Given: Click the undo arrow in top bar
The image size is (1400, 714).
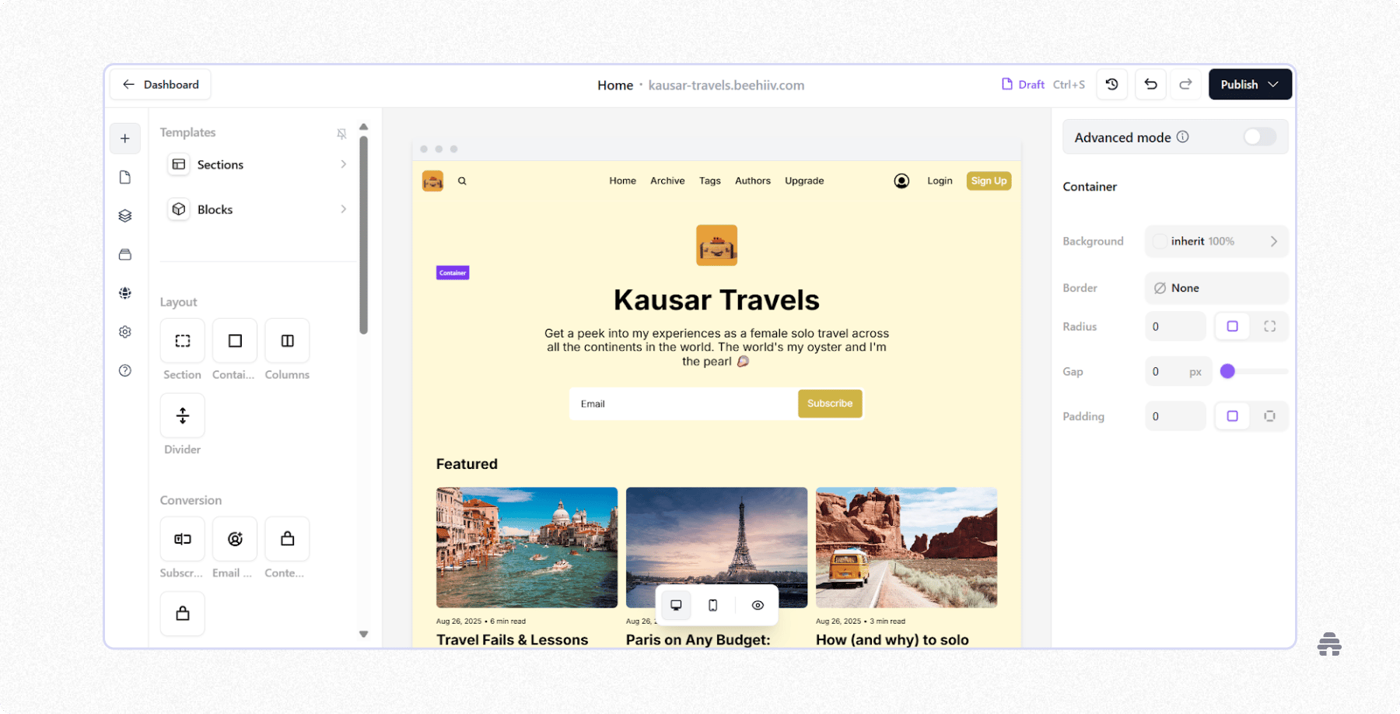Looking at the screenshot, I should [x=1150, y=84].
